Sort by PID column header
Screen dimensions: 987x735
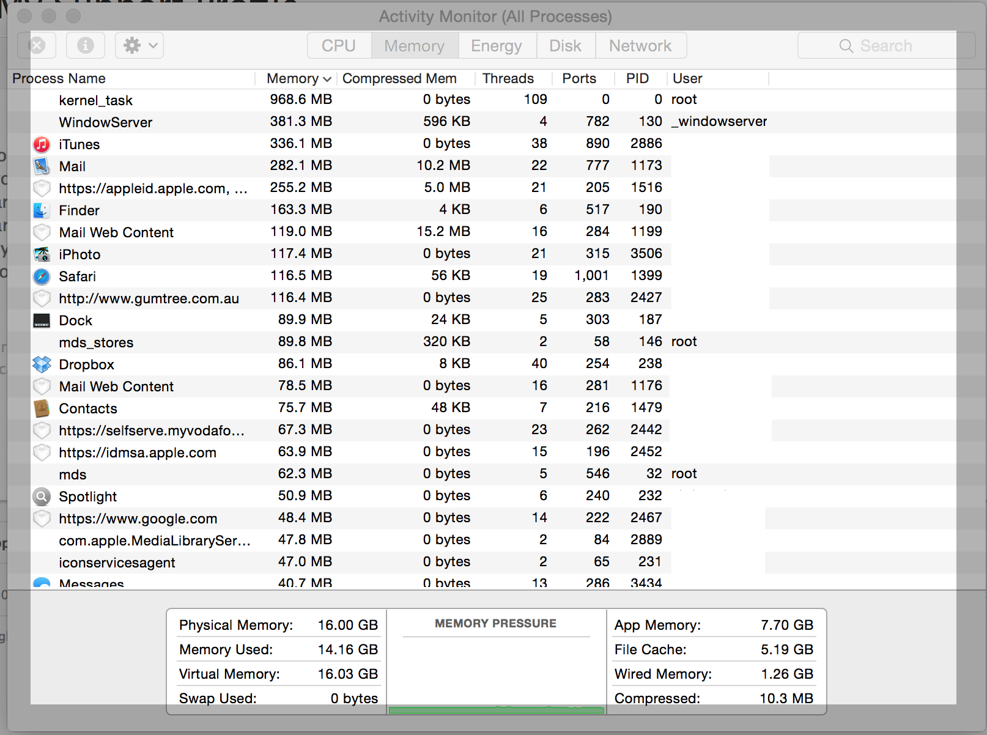(x=640, y=78)
